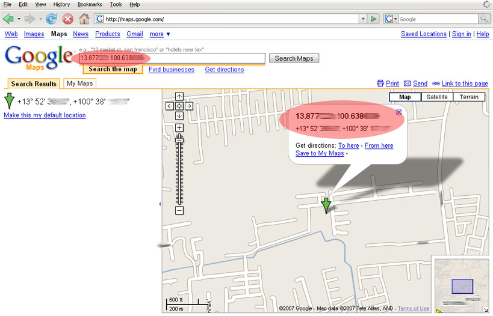493x316 pixels.
Task: Click the site favicon in the address bar
Action: [99, 19]
